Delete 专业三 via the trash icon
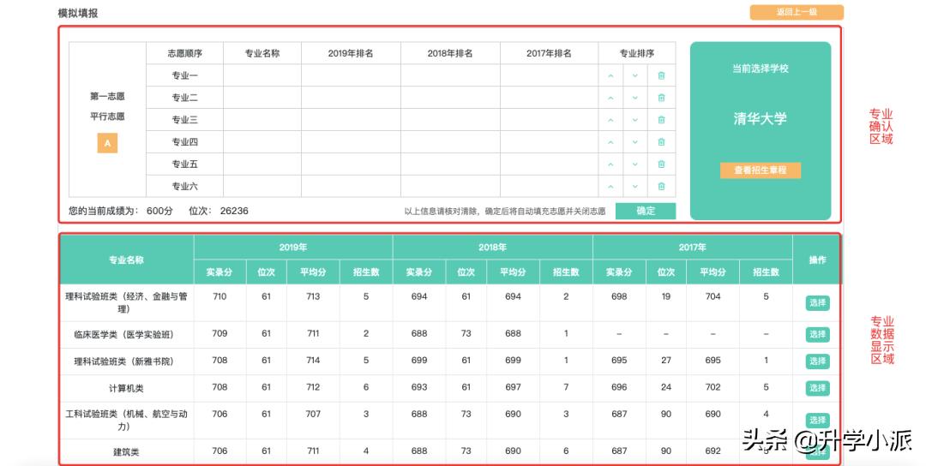The image size is (926, 466). pyautogui.click(x=661, y=120)
